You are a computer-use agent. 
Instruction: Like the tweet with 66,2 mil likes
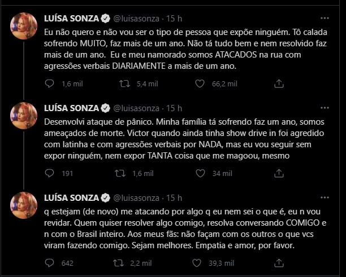tap(200, 83)
